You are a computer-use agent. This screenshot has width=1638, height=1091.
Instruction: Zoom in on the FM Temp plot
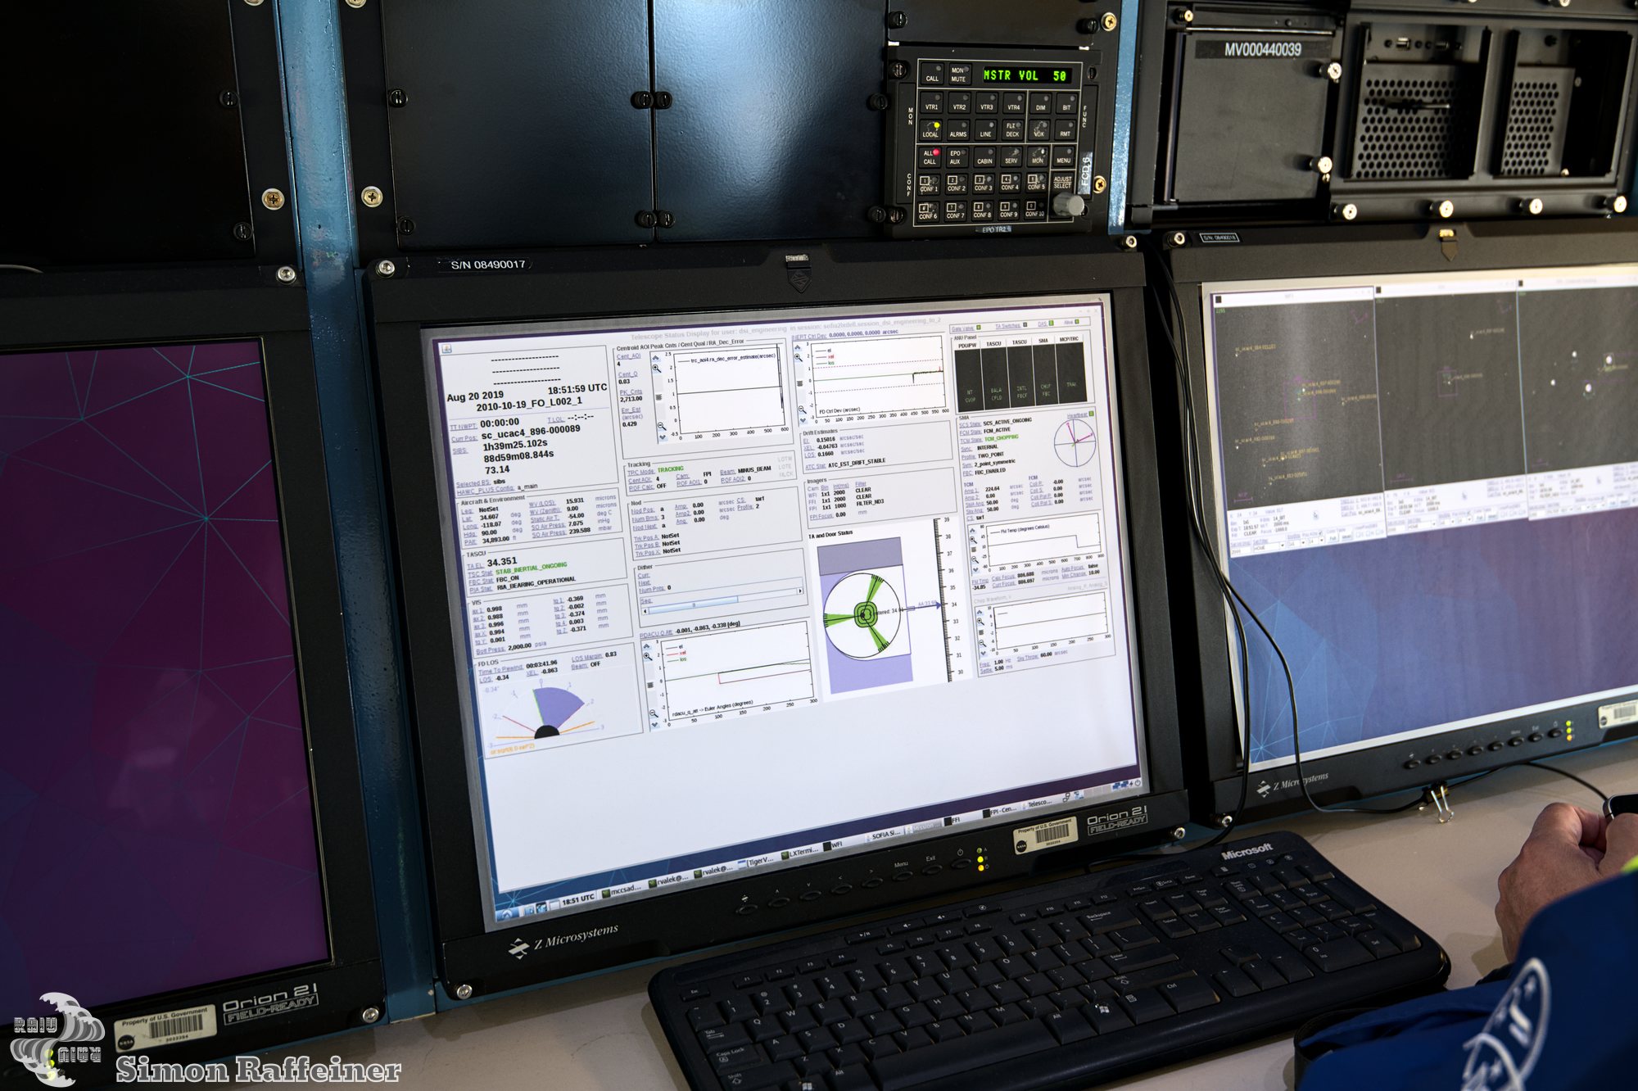point(973,540)
